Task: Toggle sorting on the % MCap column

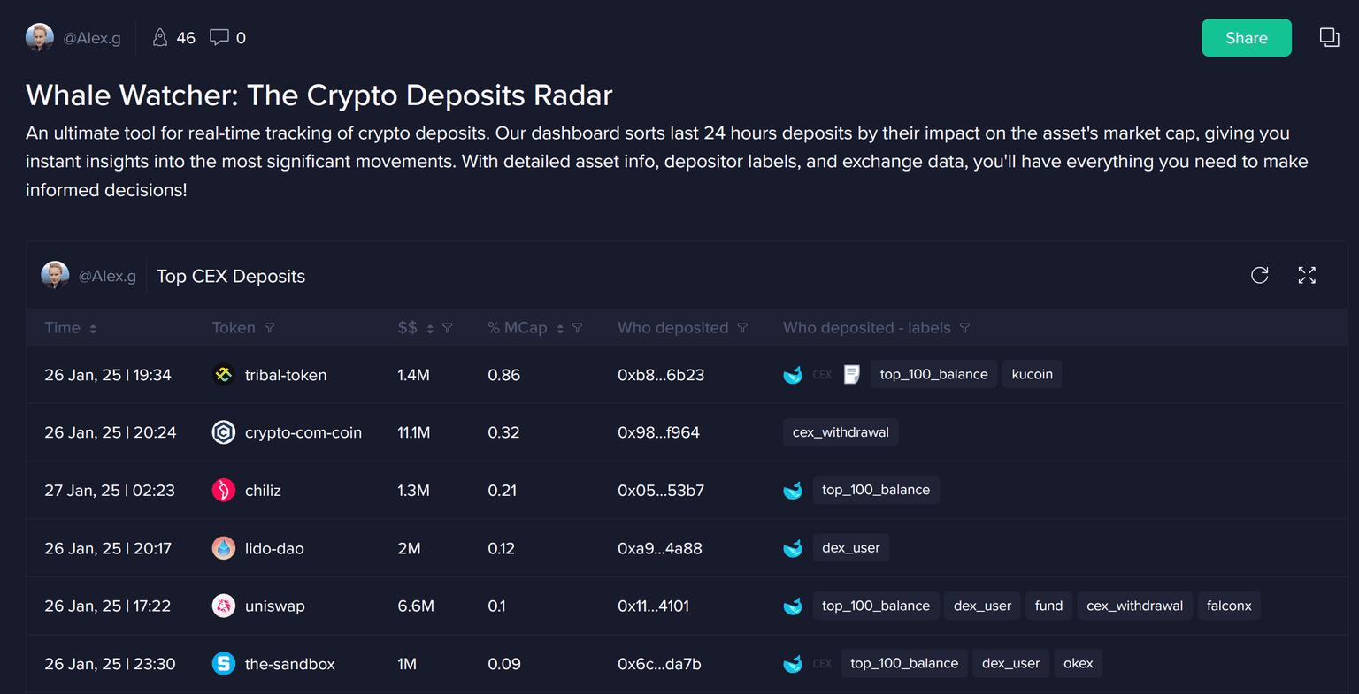Action: [560, 329]
